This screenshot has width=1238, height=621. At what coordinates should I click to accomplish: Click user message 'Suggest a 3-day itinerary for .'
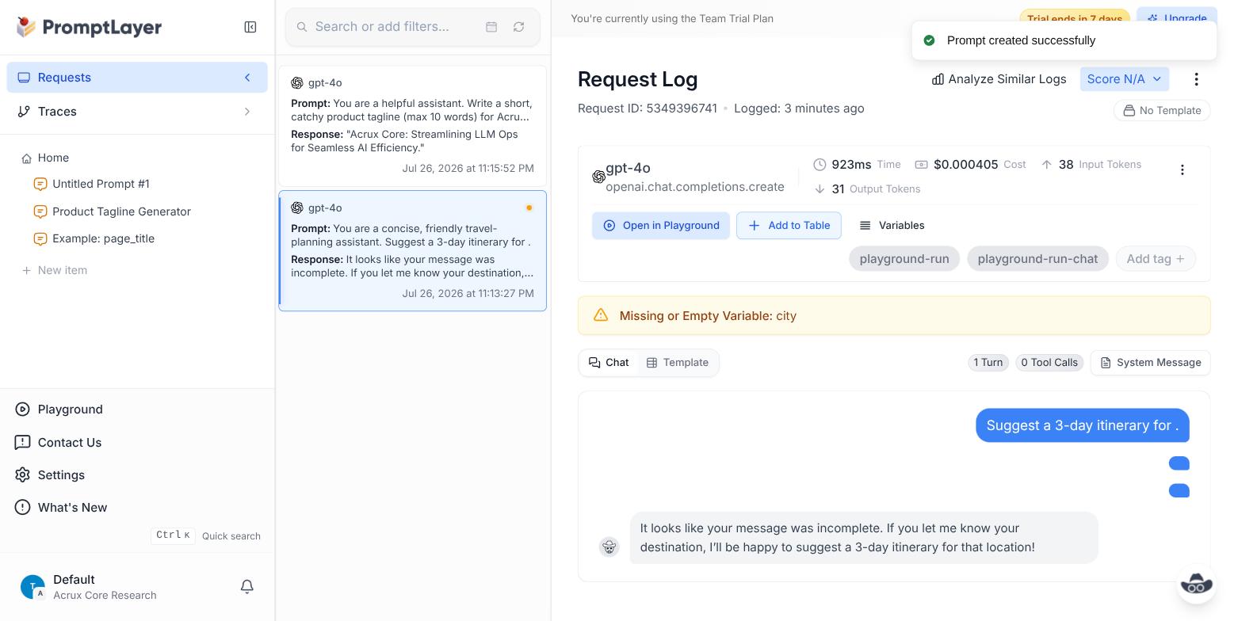pos(1083,425)
